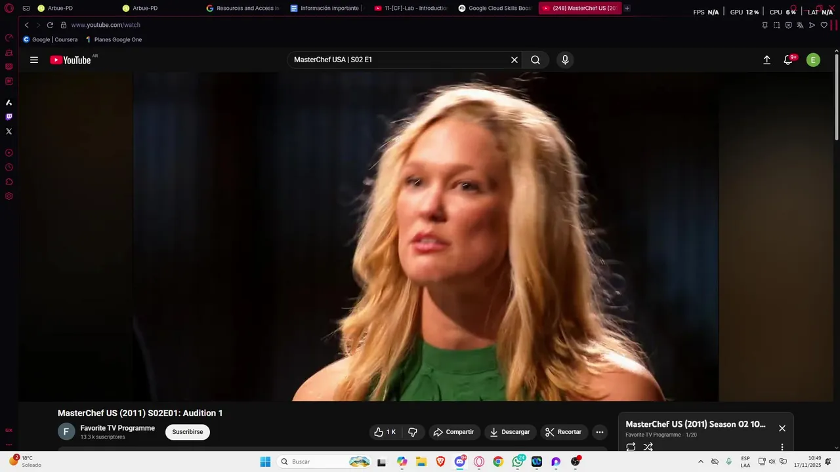
Task: Open X (Twitter) in Opera sidebar
Action: (9, 131)
